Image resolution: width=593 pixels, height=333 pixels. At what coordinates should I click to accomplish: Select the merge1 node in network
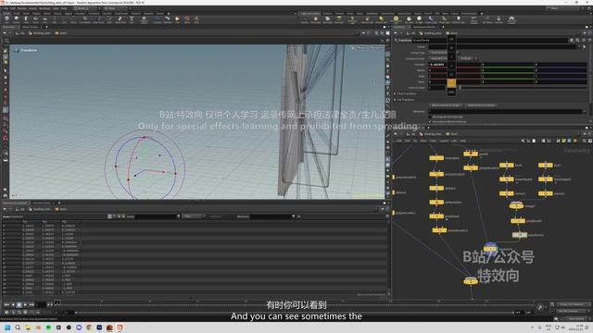point(516,205)
